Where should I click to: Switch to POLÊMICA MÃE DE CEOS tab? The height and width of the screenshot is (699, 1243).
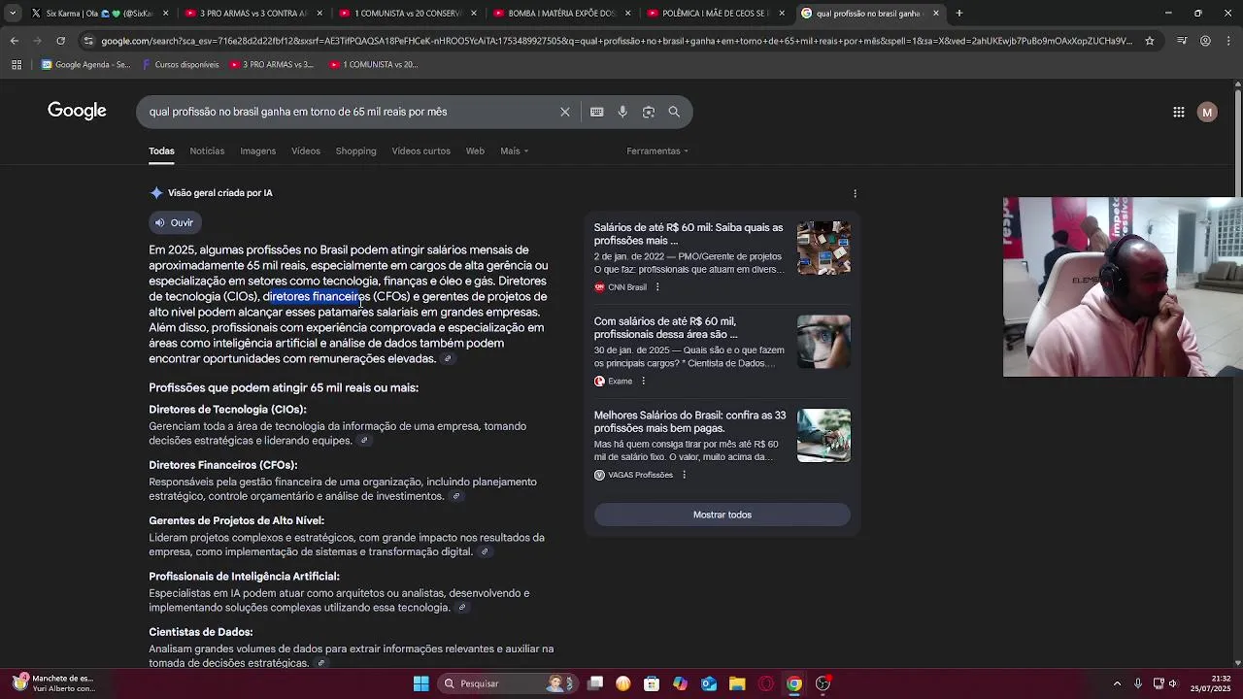717,14
